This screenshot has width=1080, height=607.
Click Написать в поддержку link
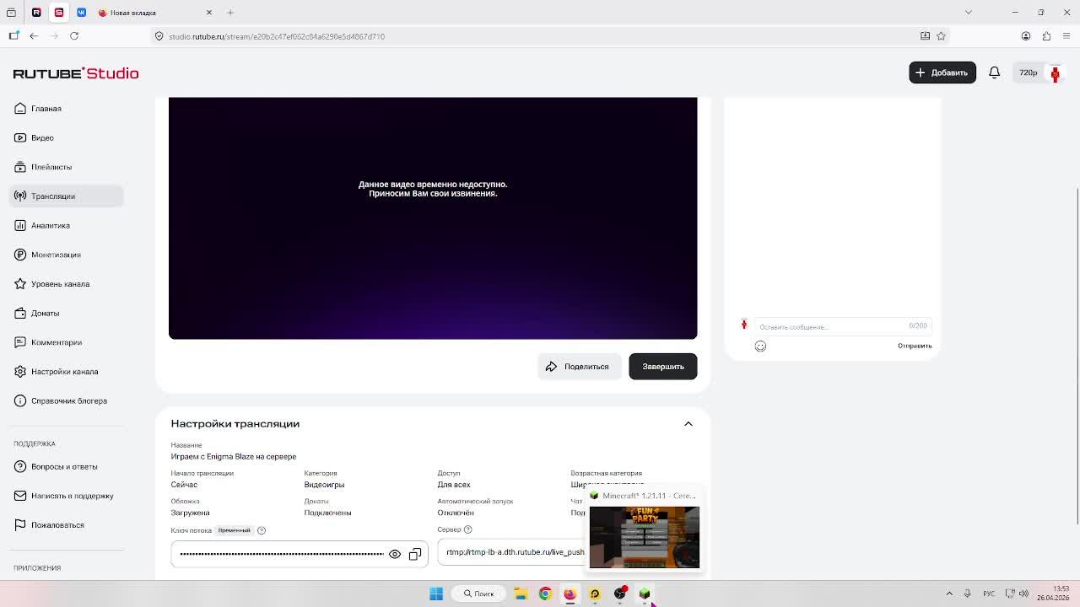click(73, 496)
